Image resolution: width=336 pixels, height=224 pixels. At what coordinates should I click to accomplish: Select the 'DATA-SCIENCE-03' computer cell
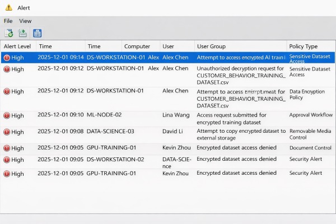(110, 131)
